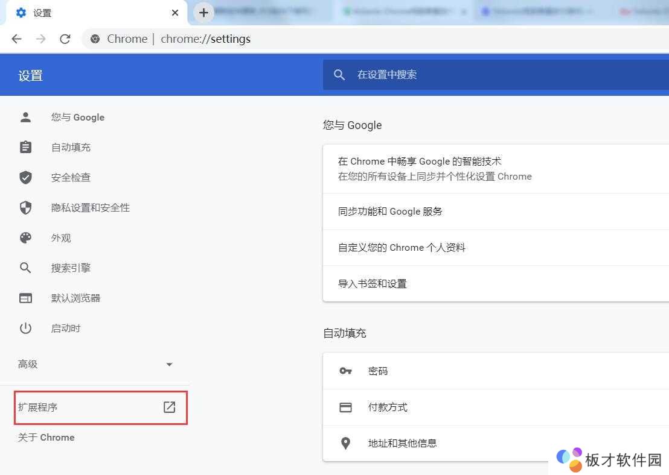Click the shield check icon for 安全检查
This screenshot has width=669, height=475.
point(25,178)
